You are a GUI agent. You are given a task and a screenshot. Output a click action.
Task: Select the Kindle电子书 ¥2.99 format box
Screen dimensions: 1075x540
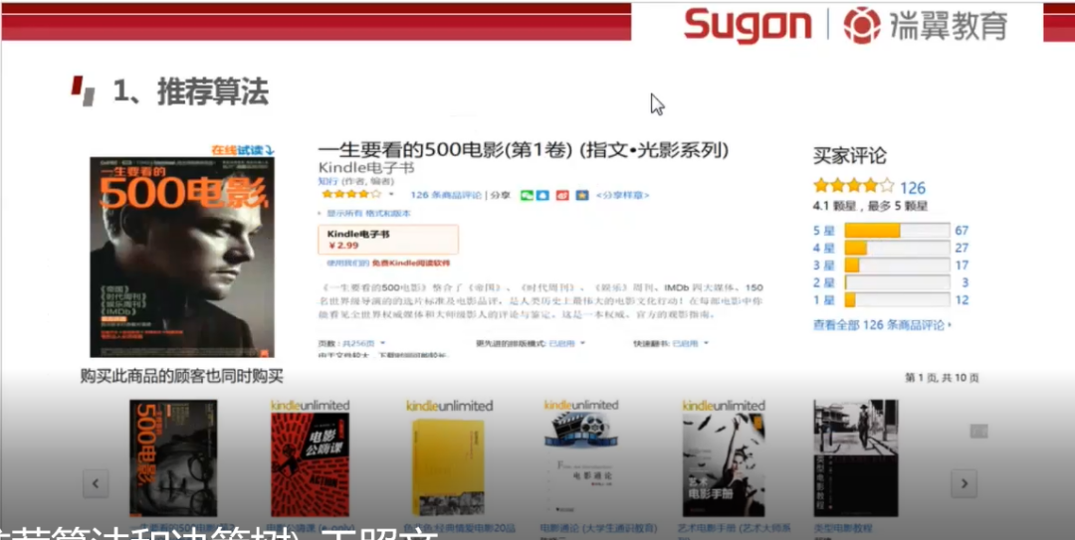point(388,239)
